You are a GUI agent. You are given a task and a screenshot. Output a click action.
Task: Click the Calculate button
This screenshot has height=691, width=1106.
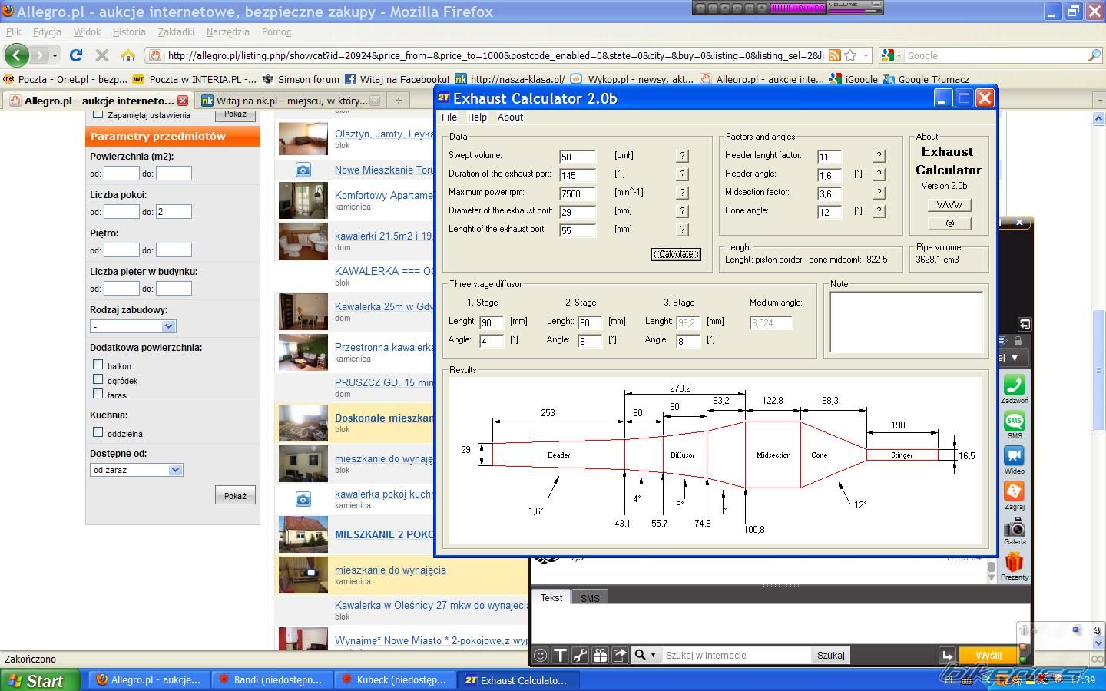[x=676, y=254]
